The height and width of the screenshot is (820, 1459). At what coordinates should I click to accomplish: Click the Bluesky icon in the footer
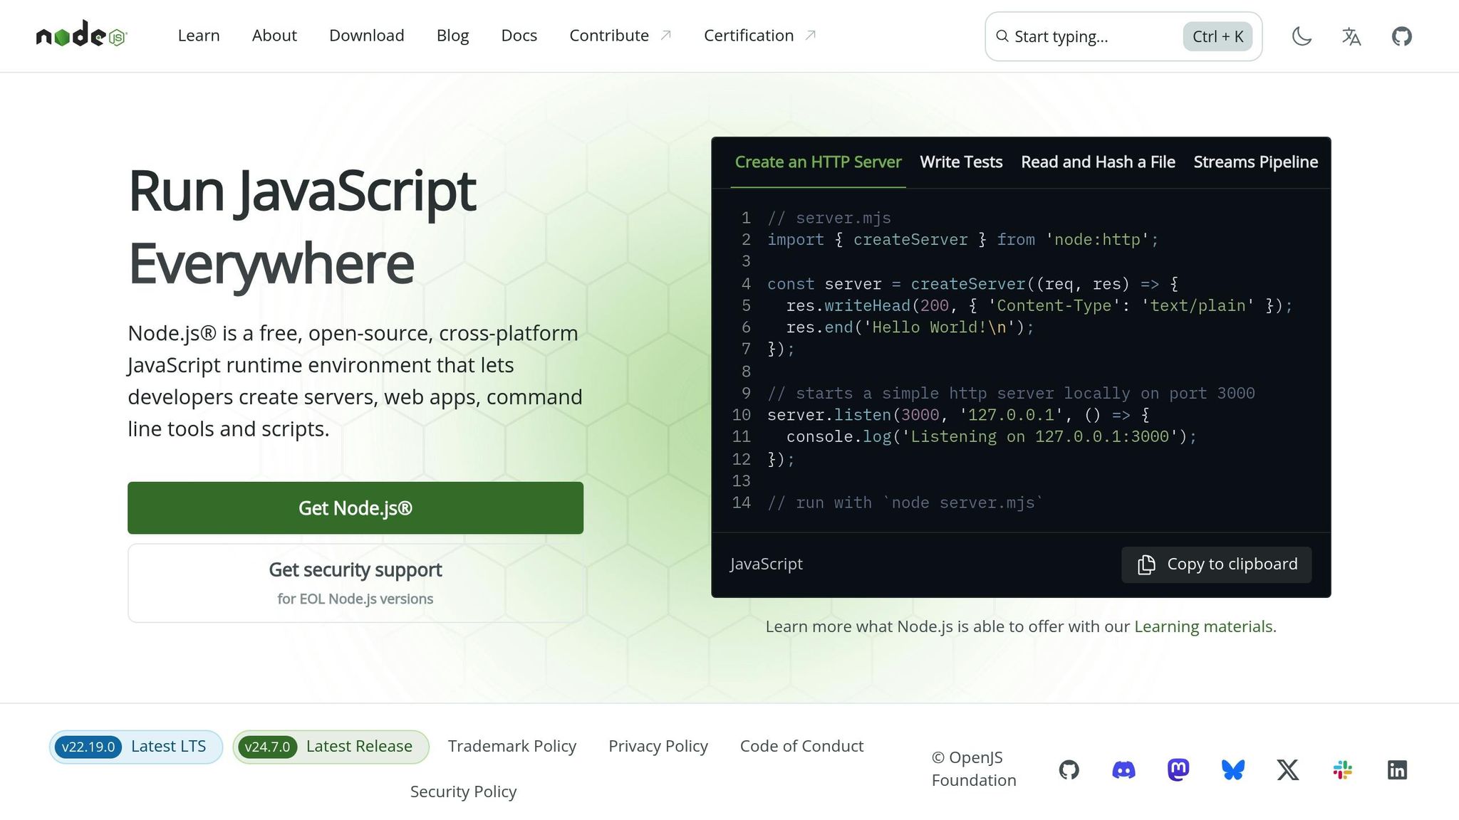pyautogui.click(x=1233, y=769)
